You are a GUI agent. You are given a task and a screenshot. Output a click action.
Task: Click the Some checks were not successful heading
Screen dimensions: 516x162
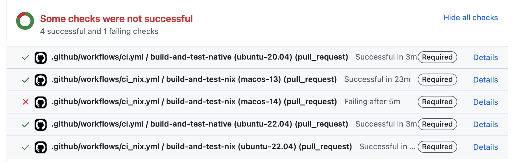(x=116, y=19)
